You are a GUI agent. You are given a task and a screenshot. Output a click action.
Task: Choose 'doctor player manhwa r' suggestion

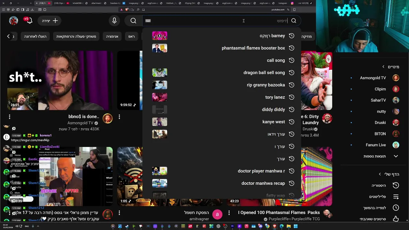222,171
